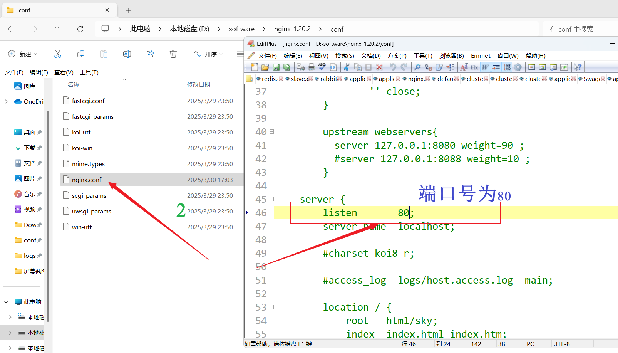Select the Hx hex viewer icon

tap(474, 67)
